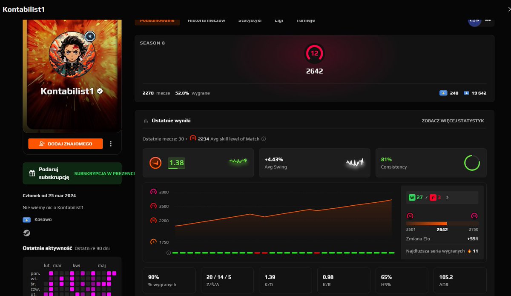Open the Statystyki tab
Screen dimensions: 511x296
coord(250,20)
